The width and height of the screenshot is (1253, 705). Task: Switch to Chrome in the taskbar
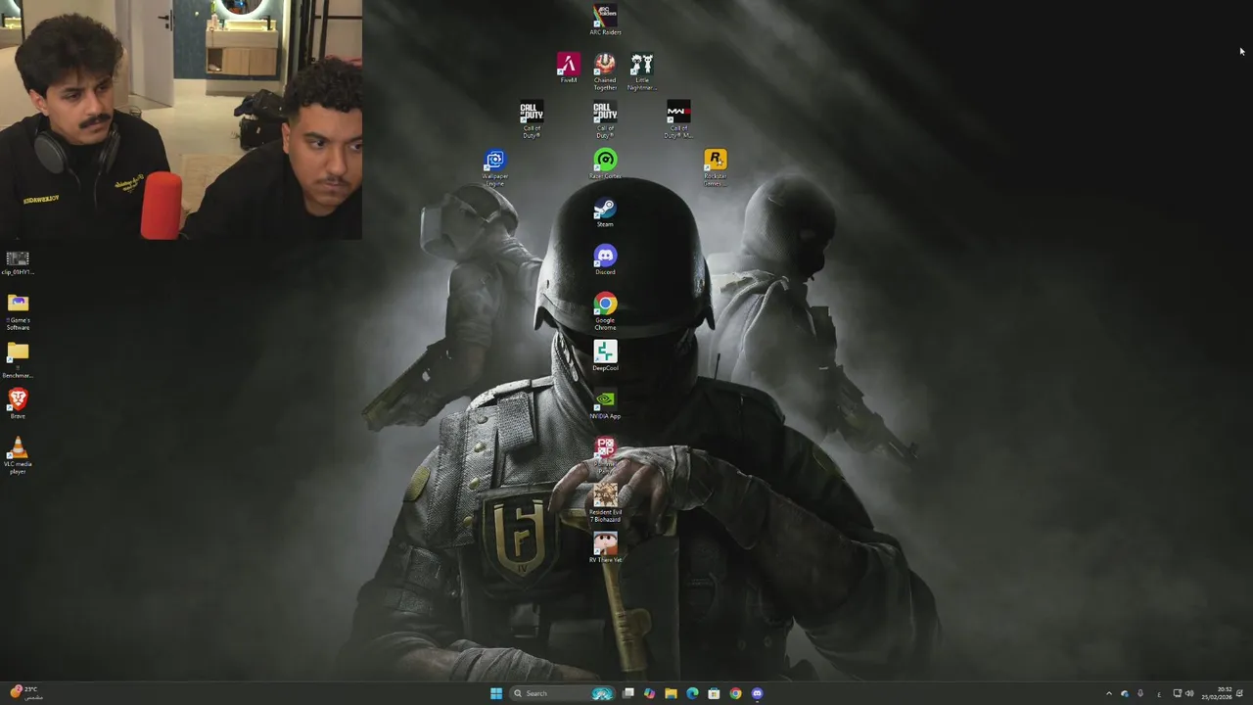(x=735, y=693)
